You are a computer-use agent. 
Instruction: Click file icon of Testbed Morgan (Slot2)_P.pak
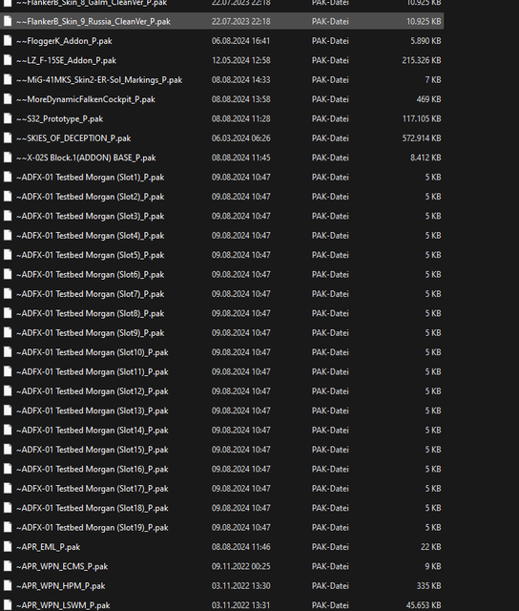coord(8,197)
